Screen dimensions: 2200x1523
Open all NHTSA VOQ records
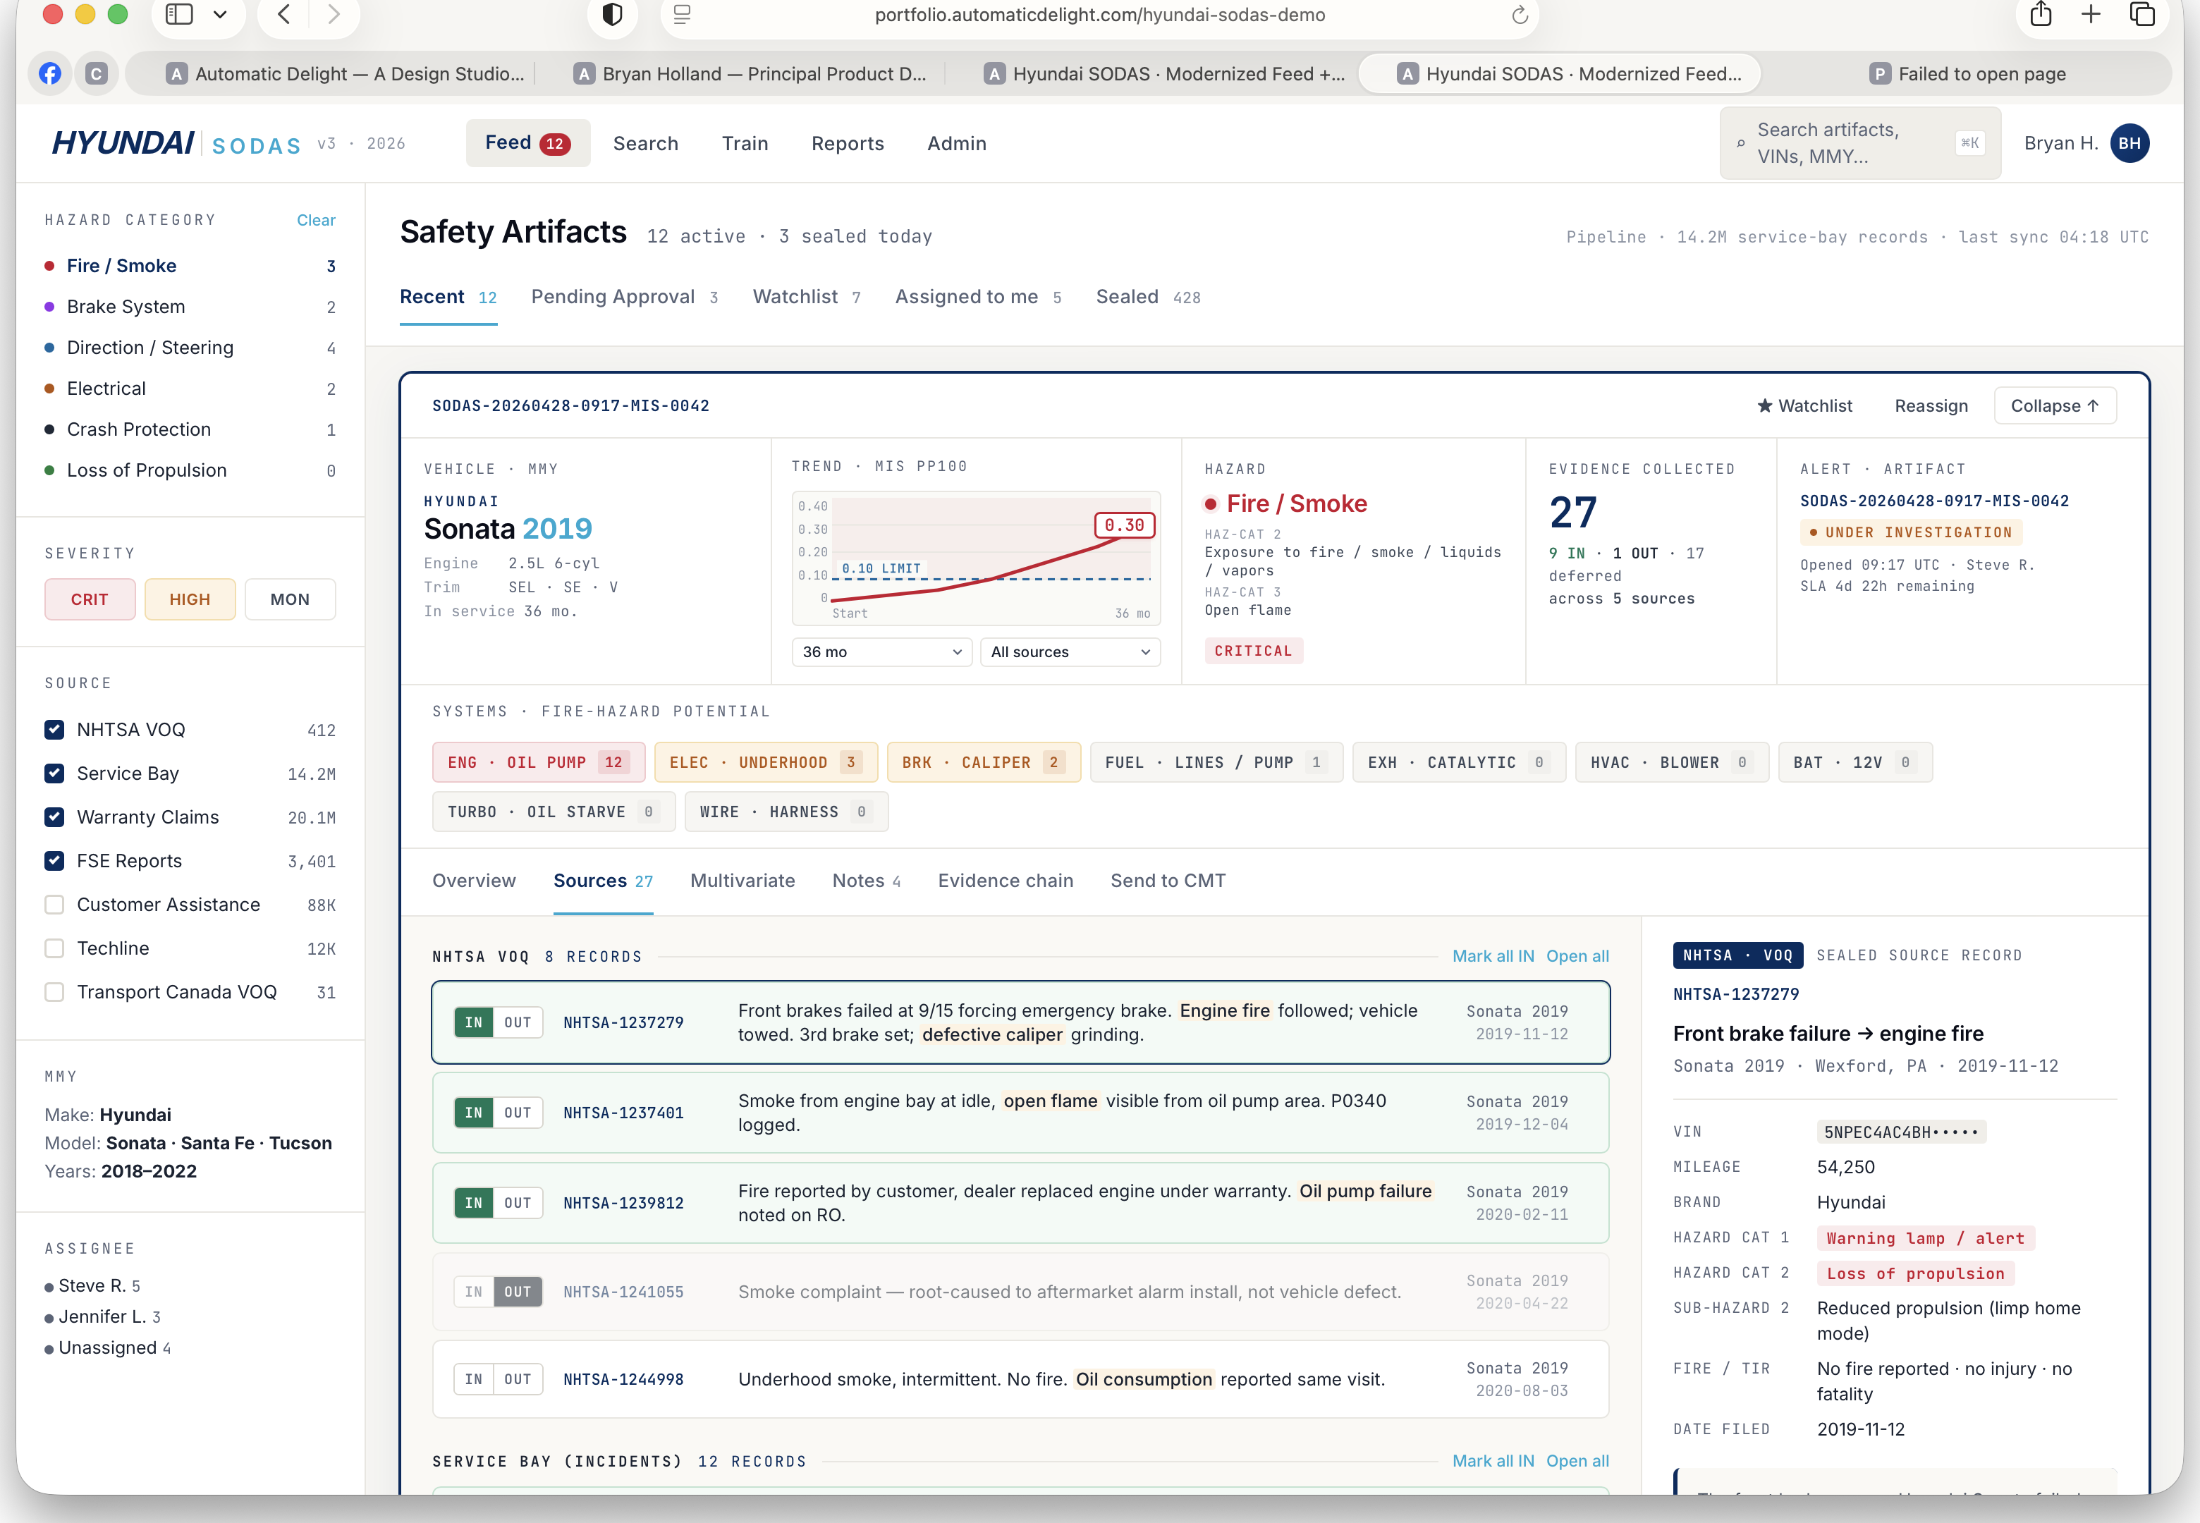point(1577,956)
